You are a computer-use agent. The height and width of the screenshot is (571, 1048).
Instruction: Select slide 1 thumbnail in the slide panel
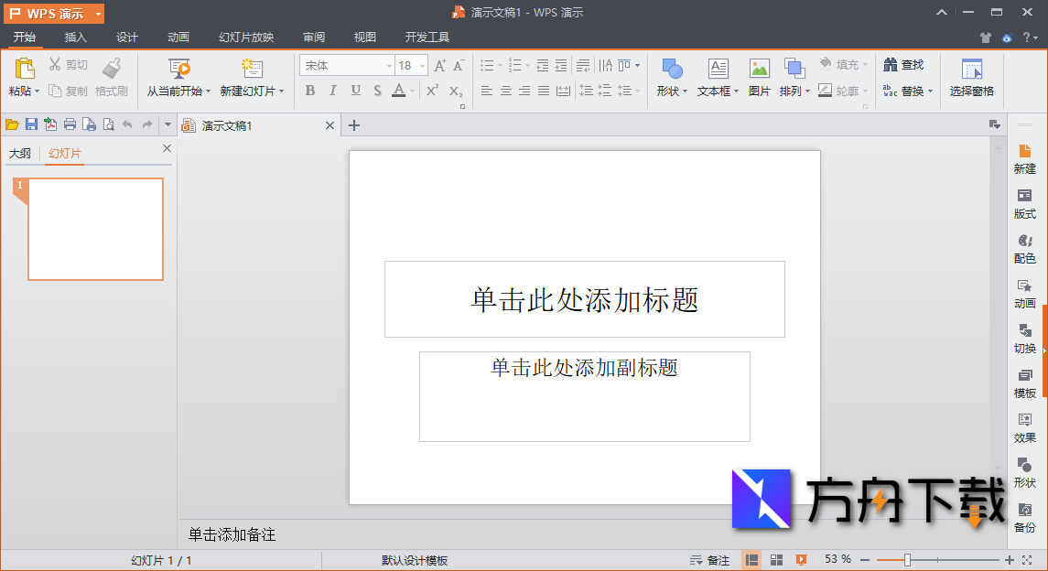click(x=95, y=229)
